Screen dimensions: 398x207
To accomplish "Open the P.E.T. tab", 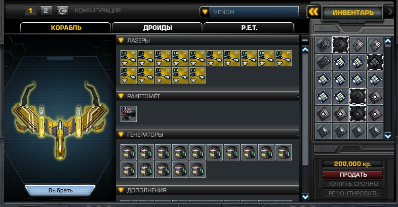I will pyautogui.click(x=249, y=28).
